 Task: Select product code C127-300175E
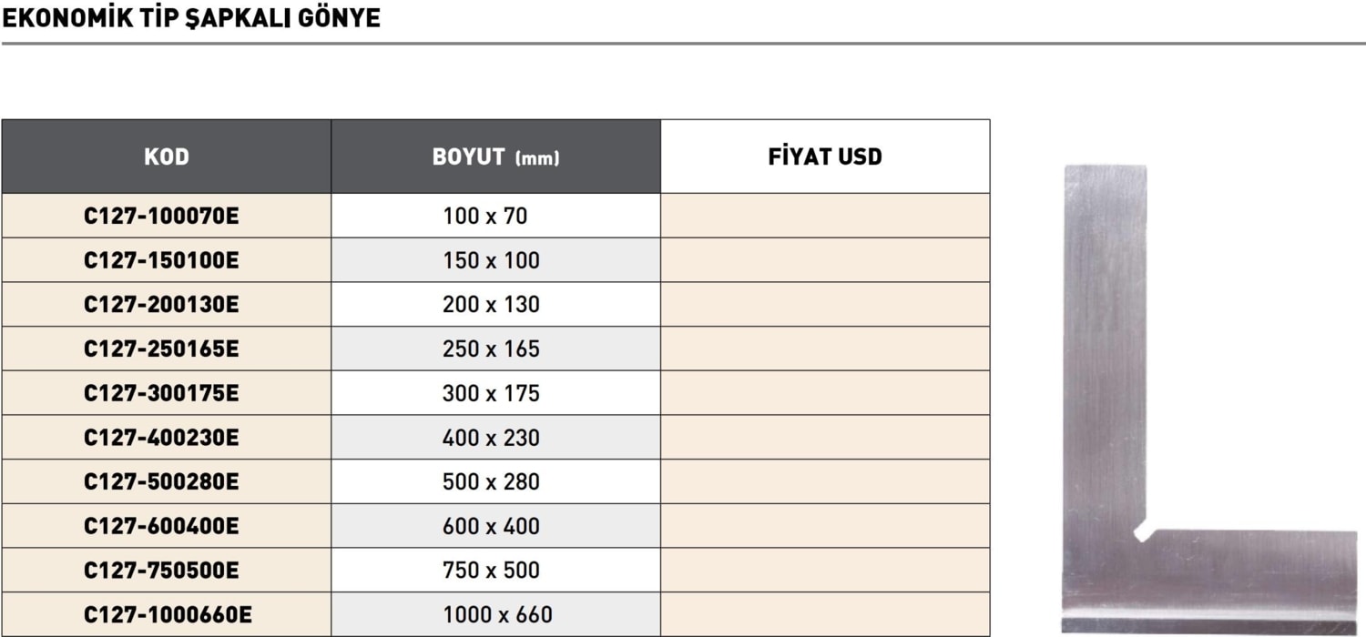[x=161, y=393]
